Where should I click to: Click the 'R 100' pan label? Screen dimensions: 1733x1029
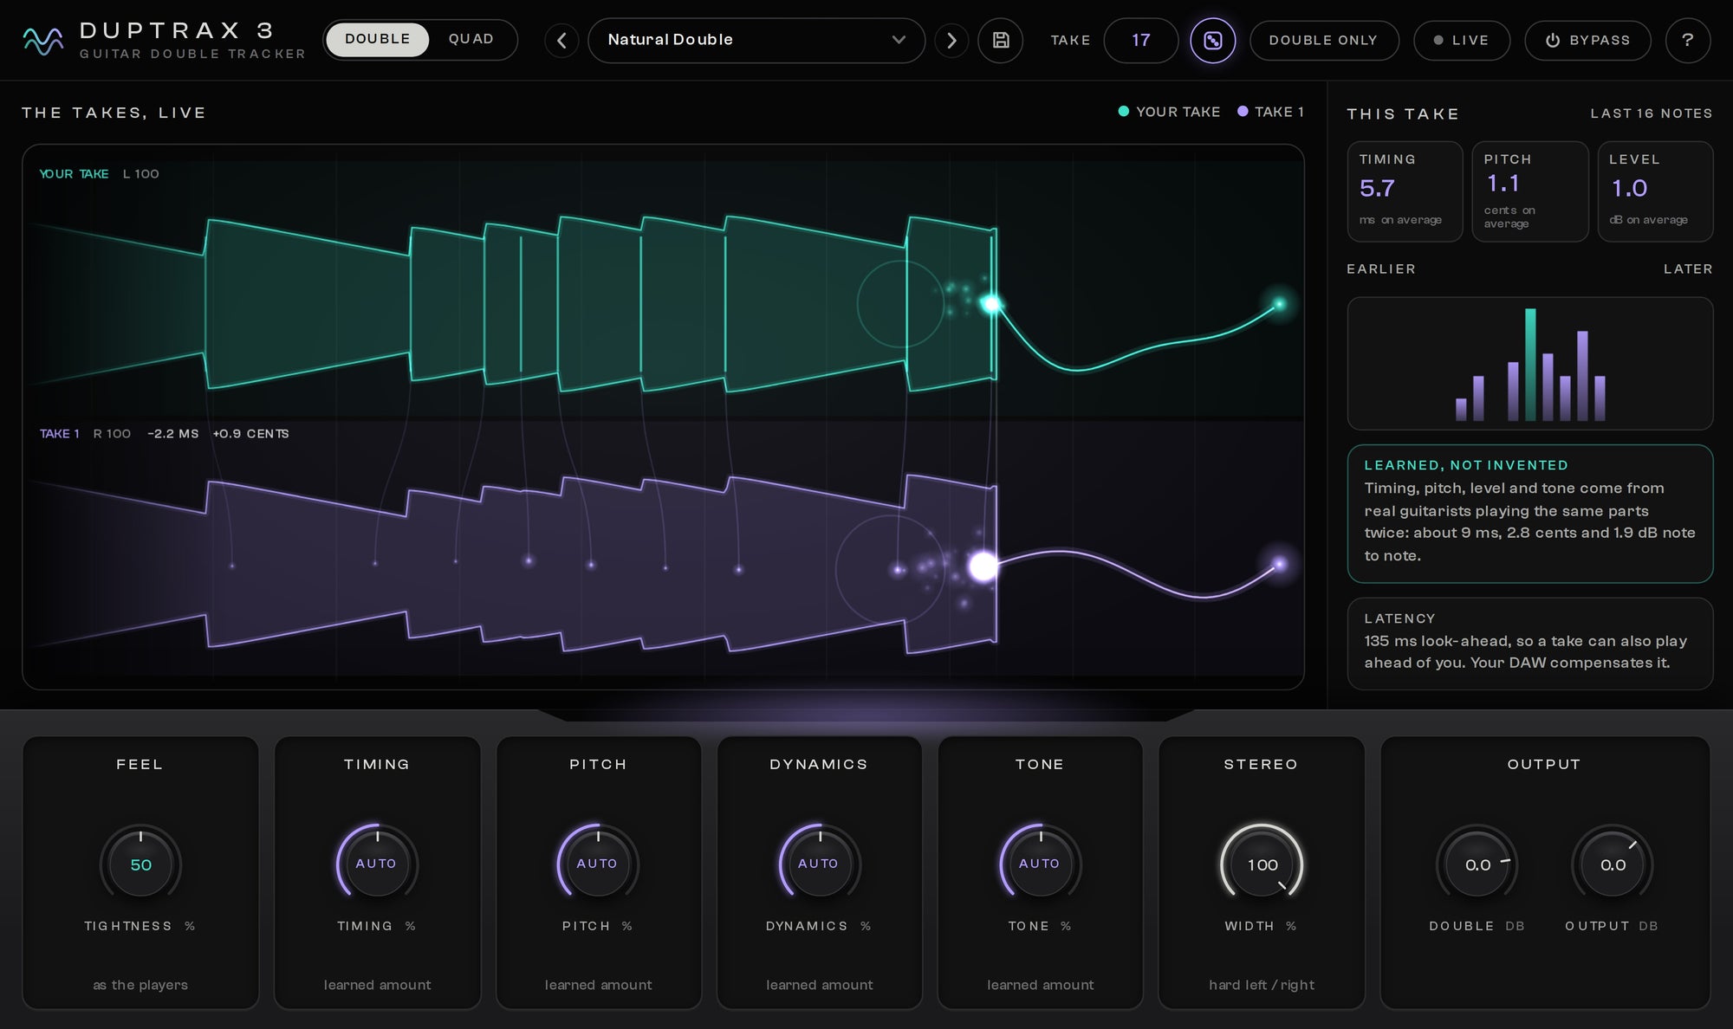point(112,434)
